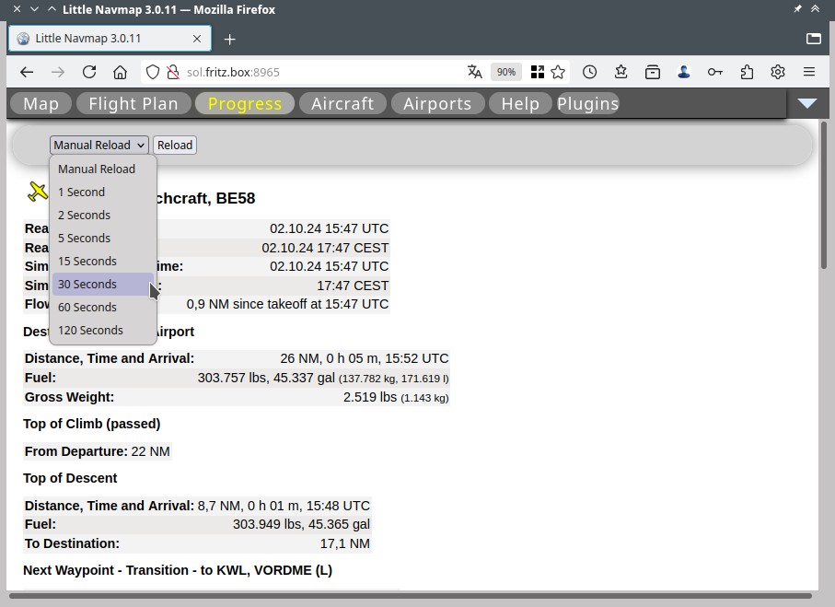This screenshot has height=607, width=835.
Task: Click the From Departure: 22 NM text
Action: click(97, 451)
